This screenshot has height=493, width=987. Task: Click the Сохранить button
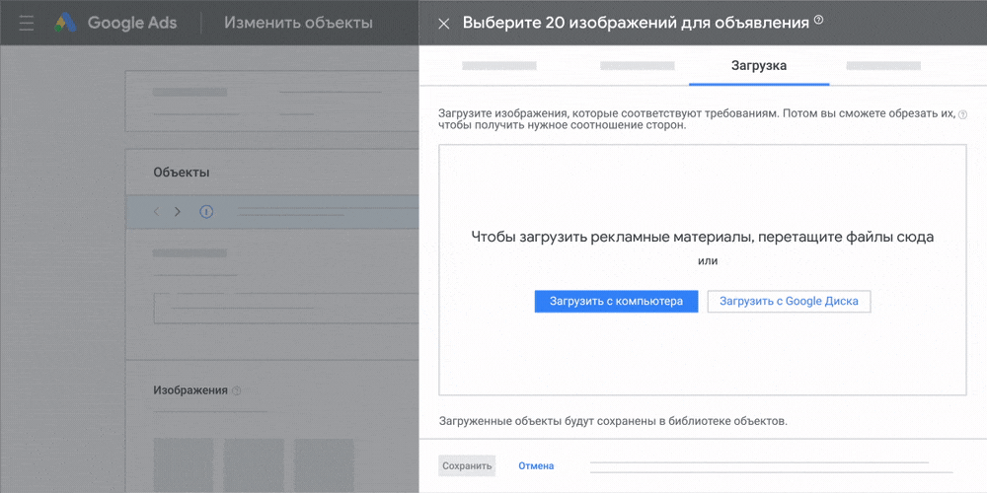[467, 466]
